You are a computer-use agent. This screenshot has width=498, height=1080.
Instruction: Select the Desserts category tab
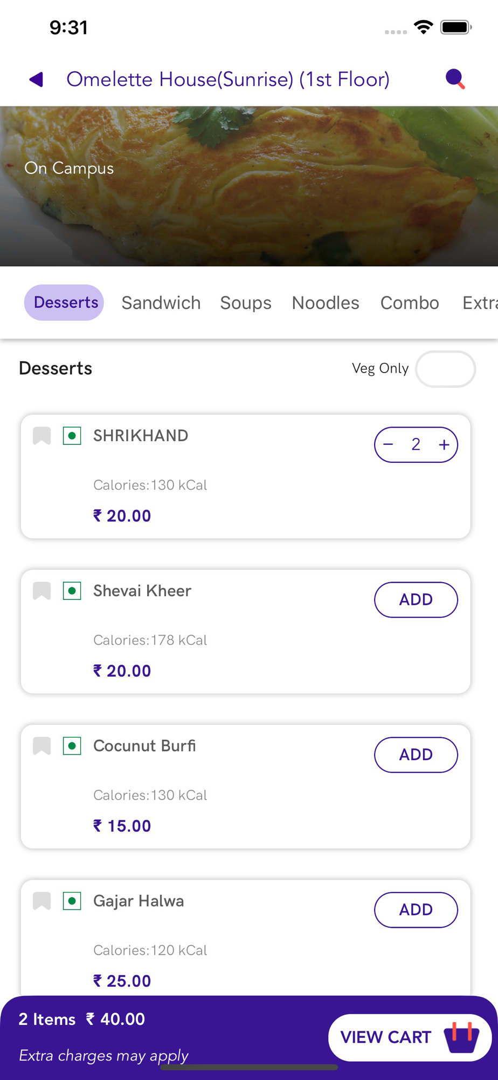pyautogui.click(x=64, y=302)
